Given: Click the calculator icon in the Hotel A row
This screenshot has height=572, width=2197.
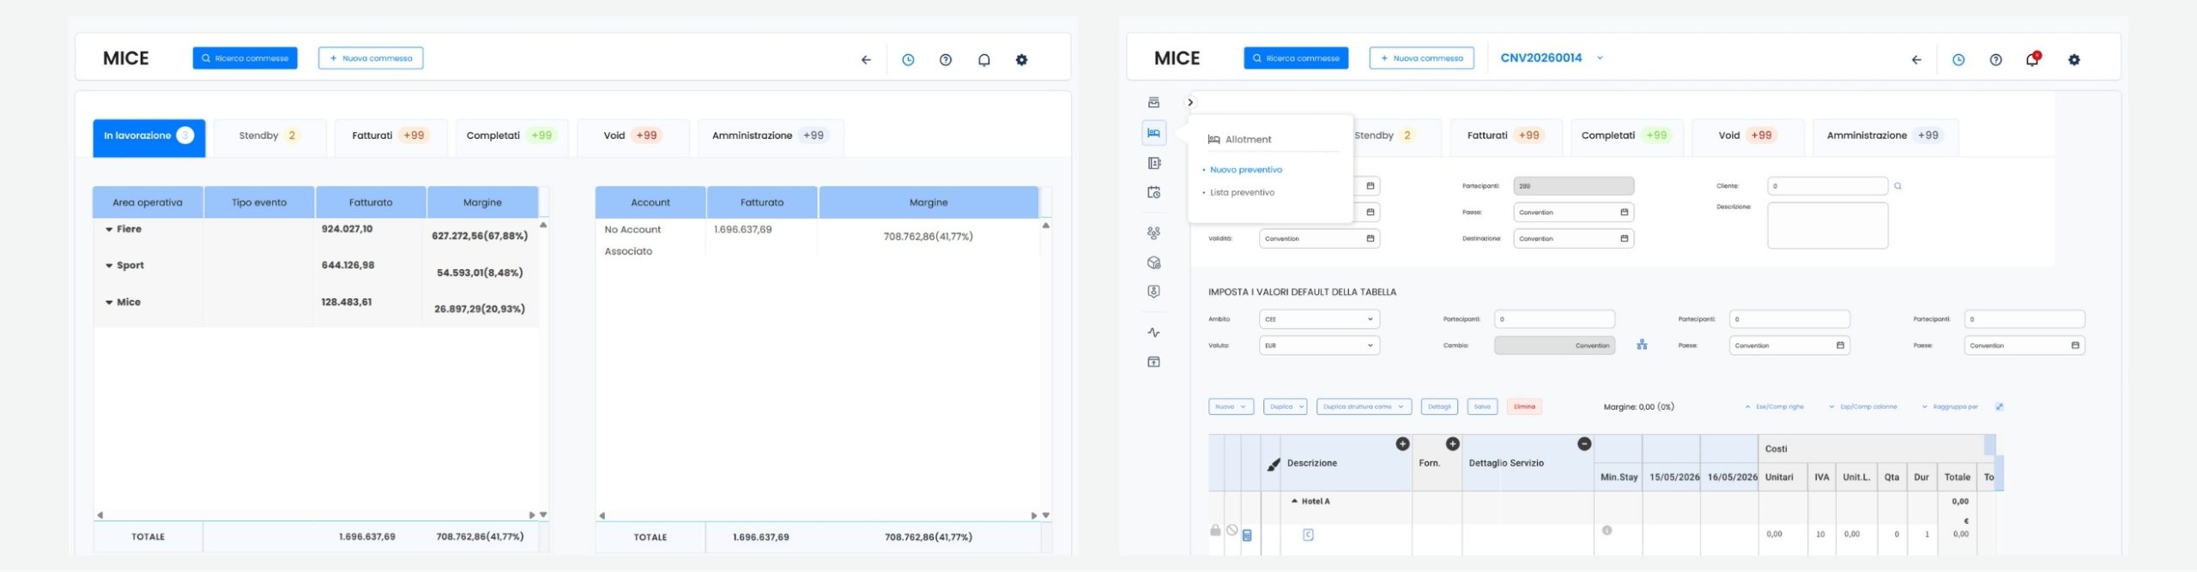Looking at the screenshot, I should 1247,535.
